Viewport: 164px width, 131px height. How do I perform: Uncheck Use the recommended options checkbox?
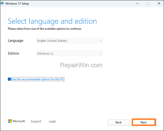[x=9, y=79]
